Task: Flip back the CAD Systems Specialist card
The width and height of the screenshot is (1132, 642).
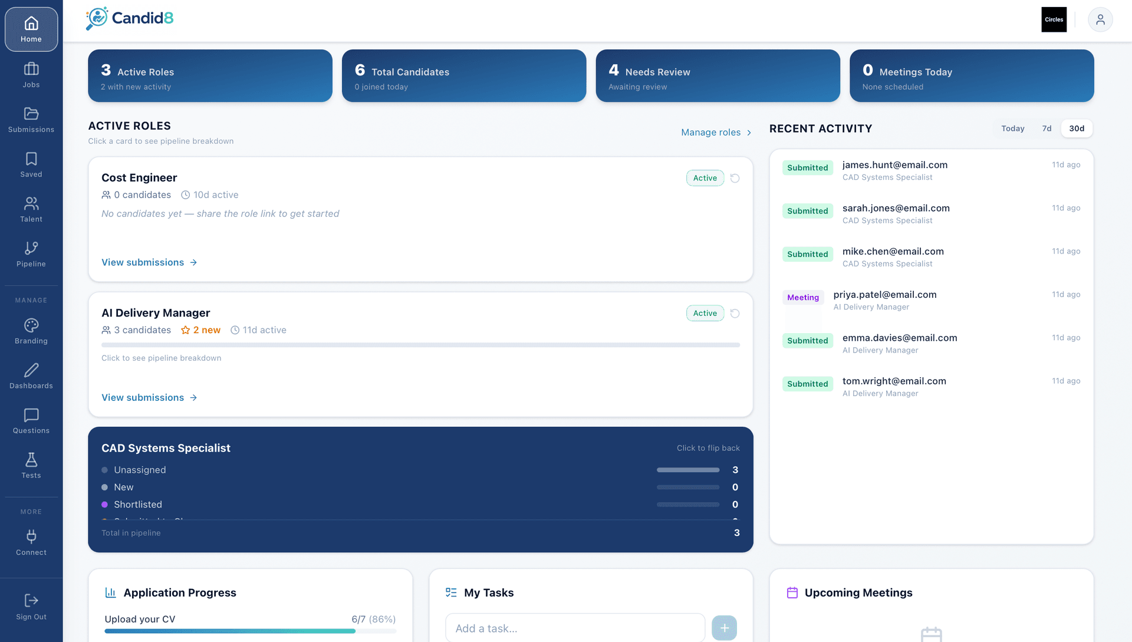Action: (x=707, y=448)
